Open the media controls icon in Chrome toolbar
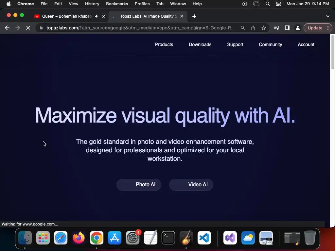The width and height of the screenshot is (335, 251). (276, 28)
